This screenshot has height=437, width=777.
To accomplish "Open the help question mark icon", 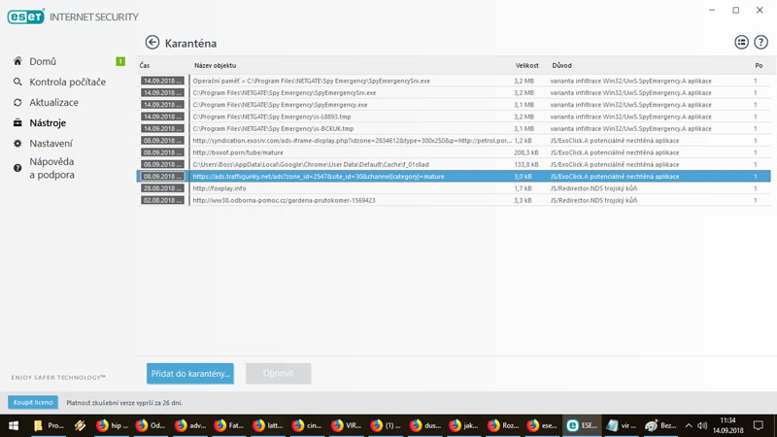I will pos(760,43).
